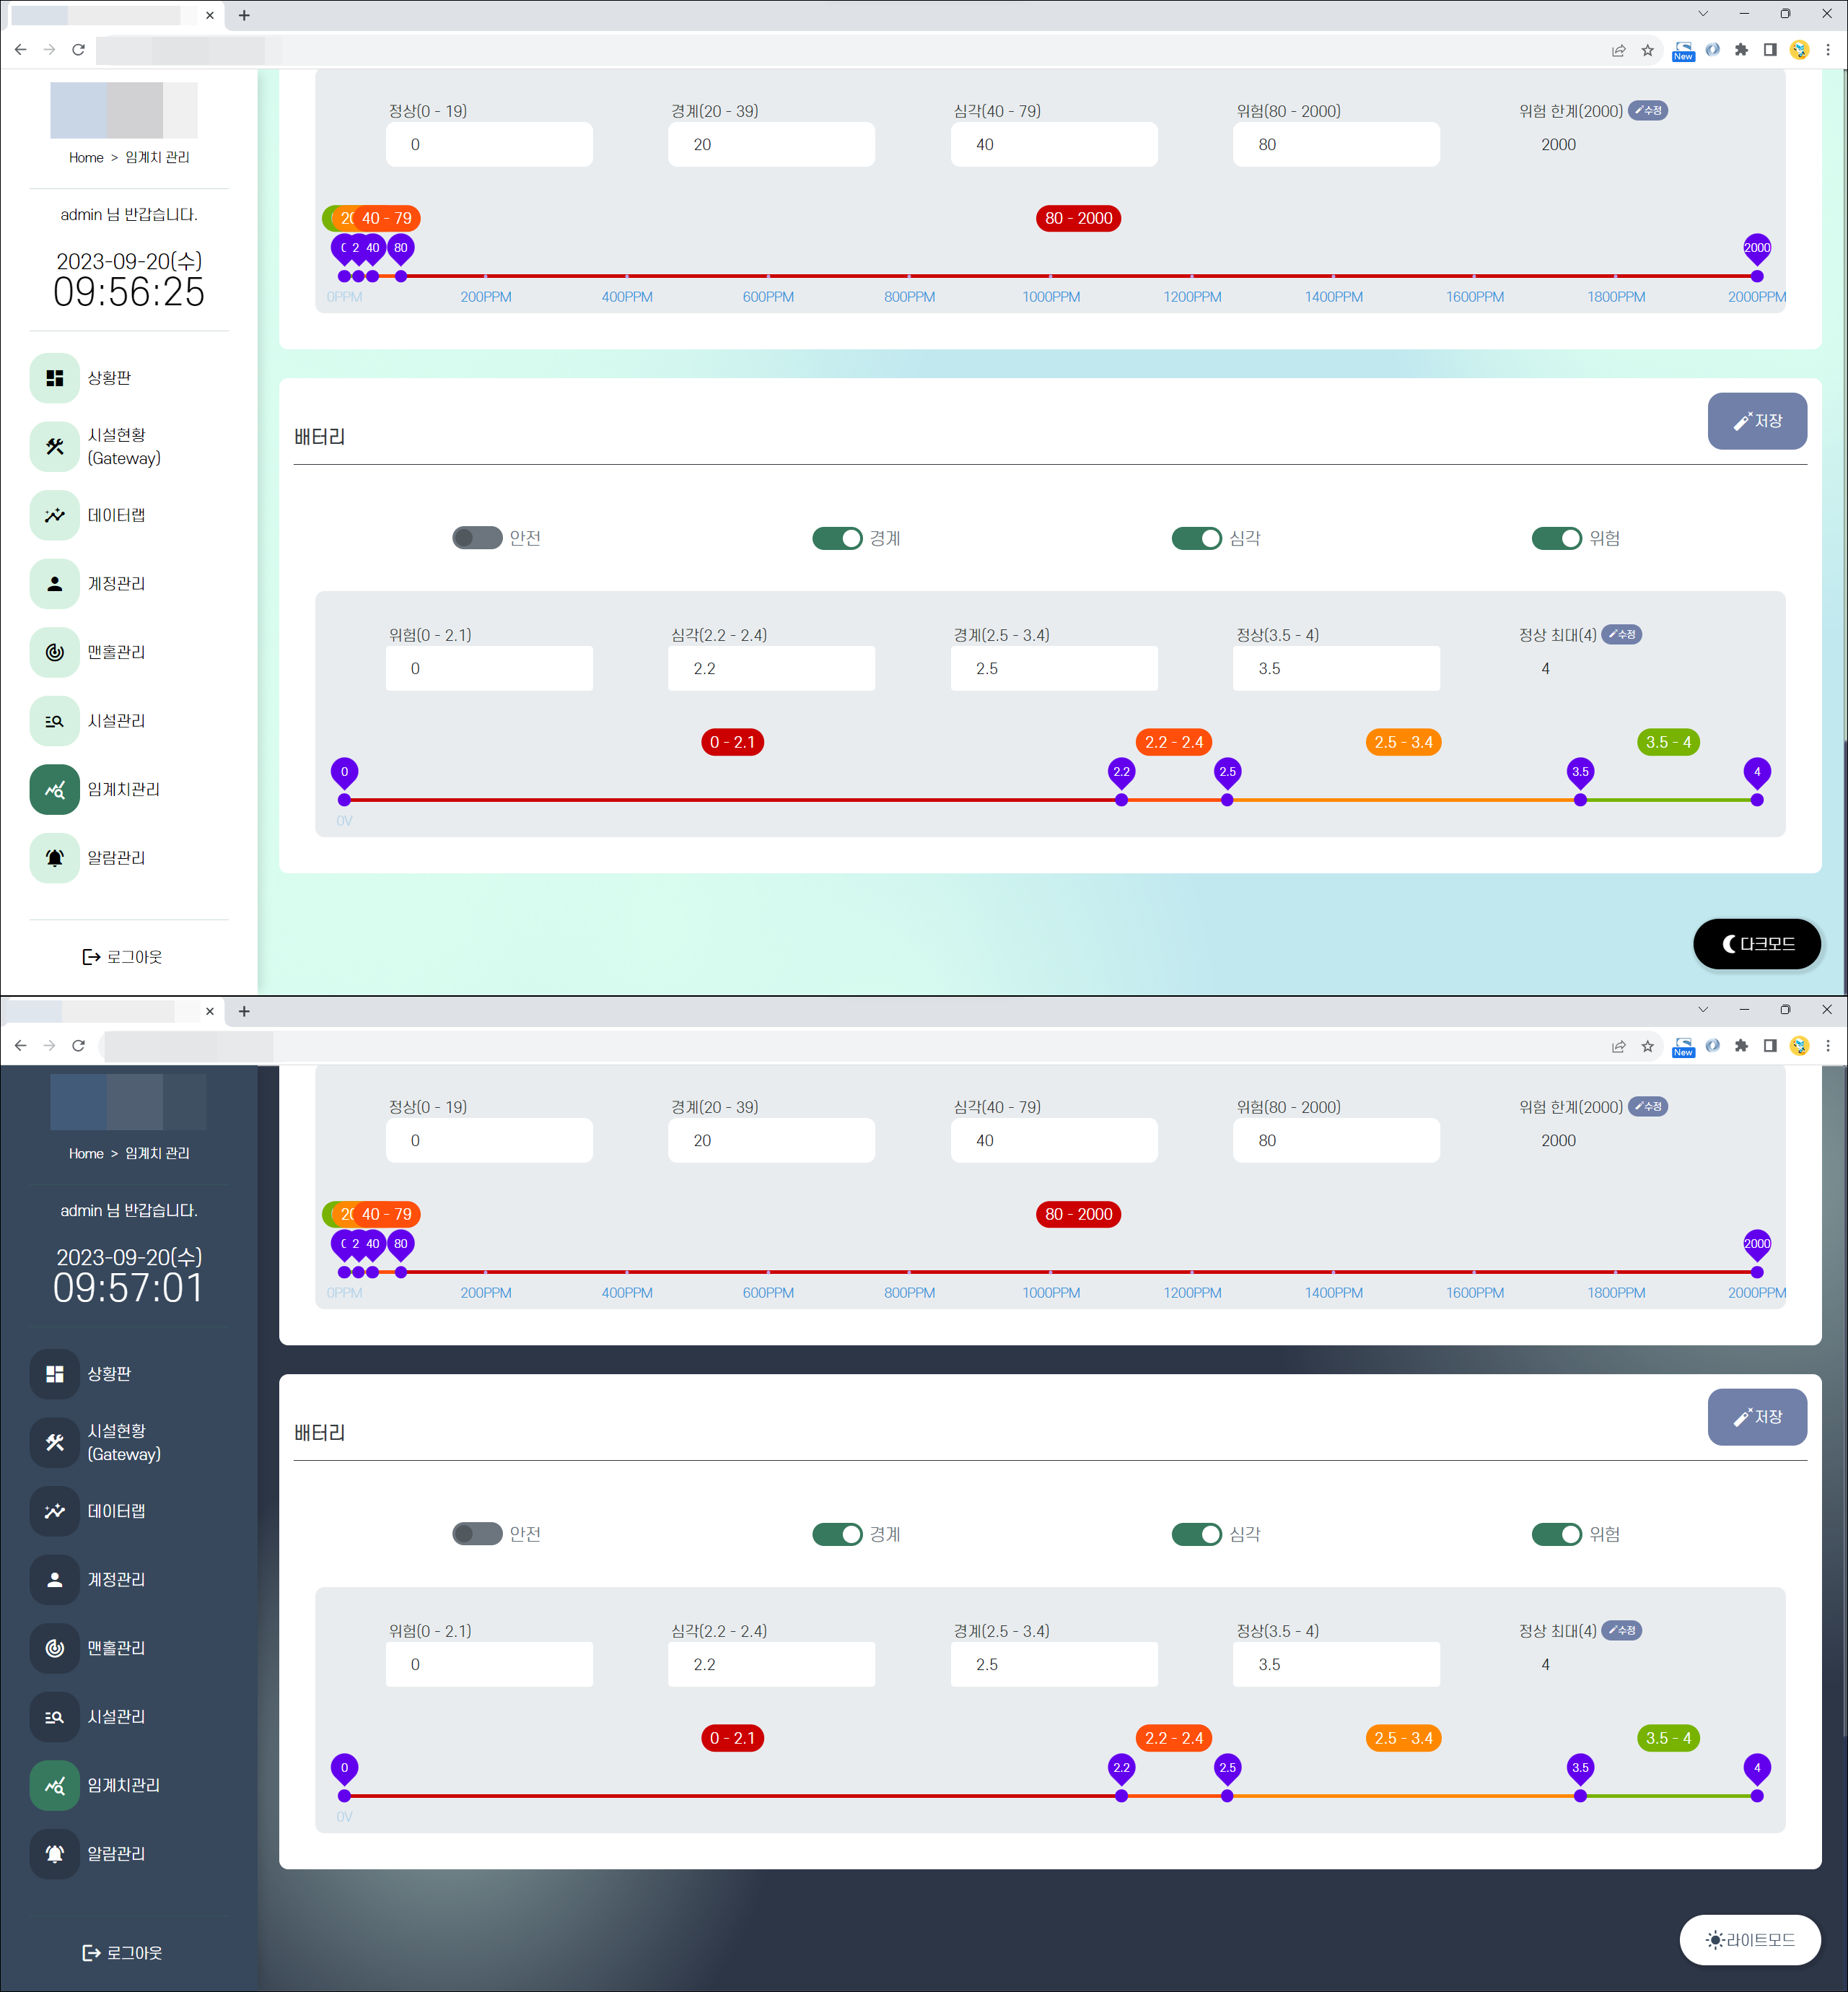
Task: Click 계정관리 person icon in dark sidebar
Action: click(x=54, y=1579)
